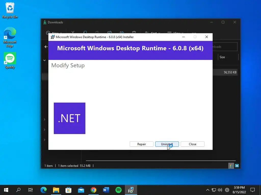This screenshot has width=261, height=195.
Task: Switch Downloads to large thumbnails view icon
Action: (237, 166)
